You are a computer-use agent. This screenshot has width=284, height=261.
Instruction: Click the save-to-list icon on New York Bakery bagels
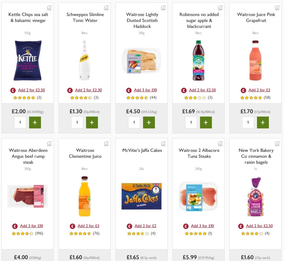[277, 143]
